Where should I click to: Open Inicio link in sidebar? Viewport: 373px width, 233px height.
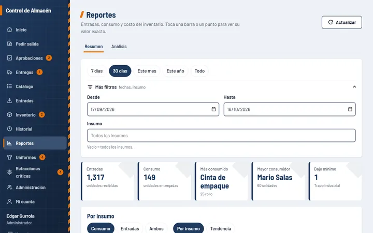coord(35,30)
